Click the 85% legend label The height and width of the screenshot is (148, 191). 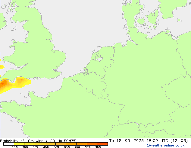coord(88,147)
